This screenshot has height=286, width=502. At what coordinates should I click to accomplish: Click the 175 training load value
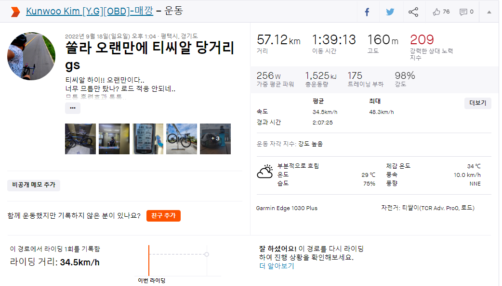(355, 76)
